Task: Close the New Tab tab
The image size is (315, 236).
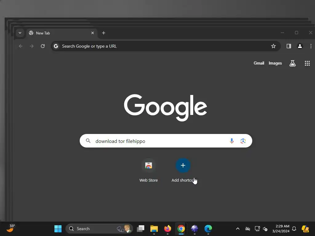Action: (92, 33)
